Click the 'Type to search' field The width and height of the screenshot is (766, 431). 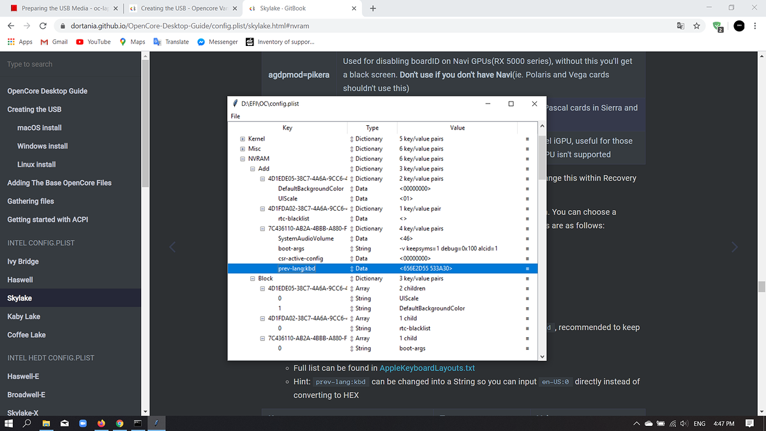click(x=70, y=64)
